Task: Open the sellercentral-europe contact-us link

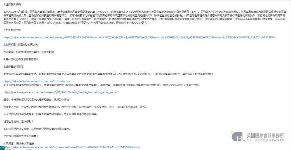Action: pyautogui.click(x=37, y=81)
